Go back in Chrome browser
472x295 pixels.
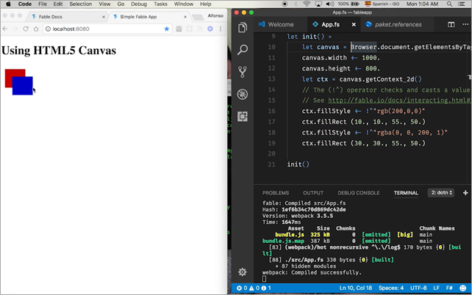pyautogui.click(x=5, y=29)
